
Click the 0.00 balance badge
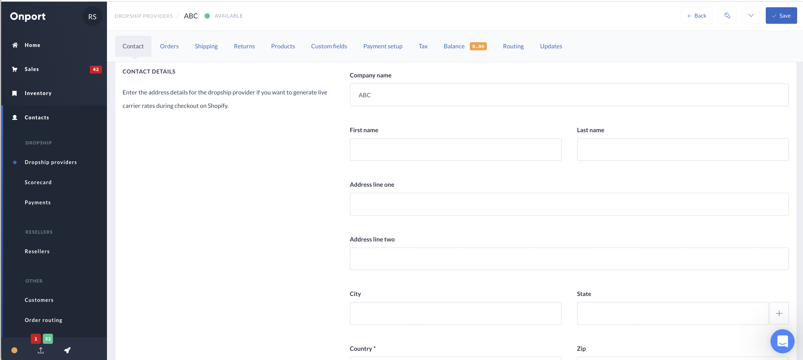point(478,46)
